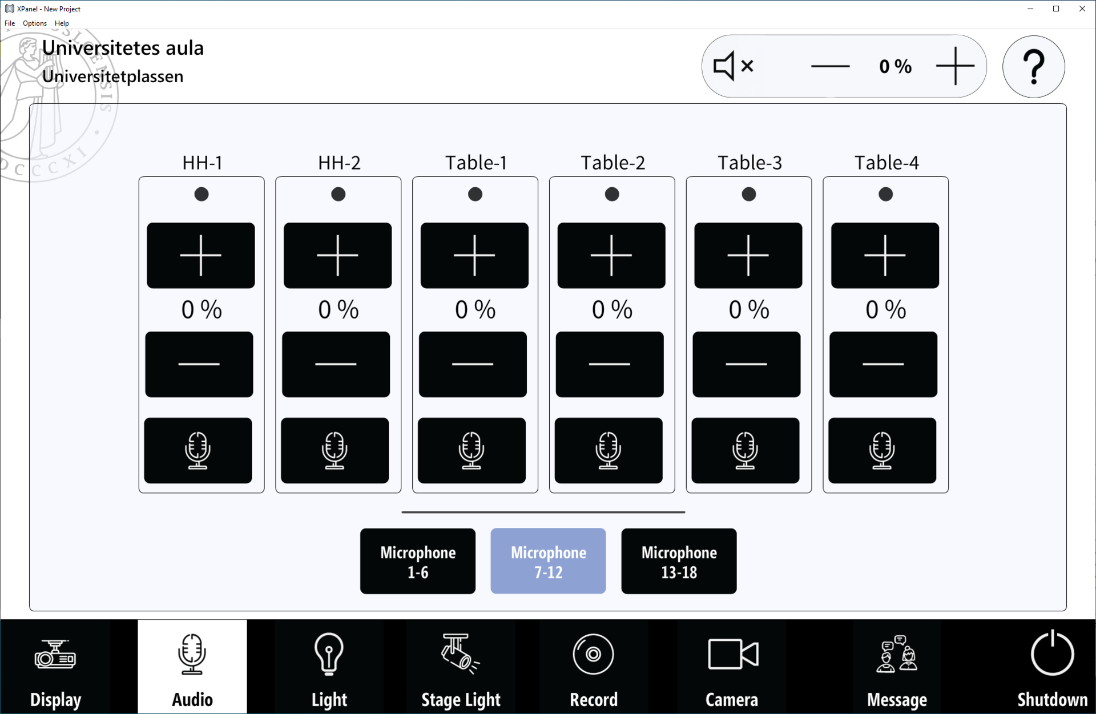The image size is (1096, 714).
Task: Open help with question mark button
Action: 1034,67
